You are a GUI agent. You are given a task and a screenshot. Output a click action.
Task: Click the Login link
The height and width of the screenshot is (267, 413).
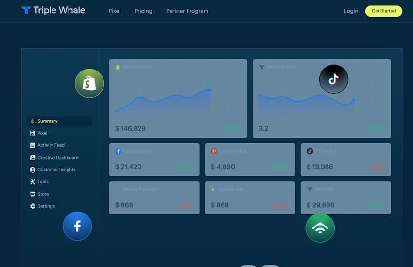click(x=351, y=11)
